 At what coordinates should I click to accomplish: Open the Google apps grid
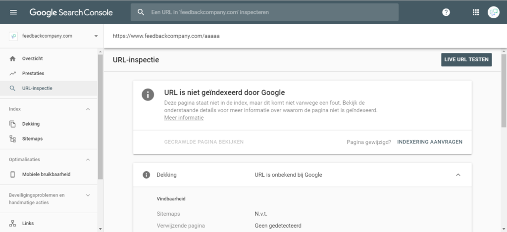(476, 12)
